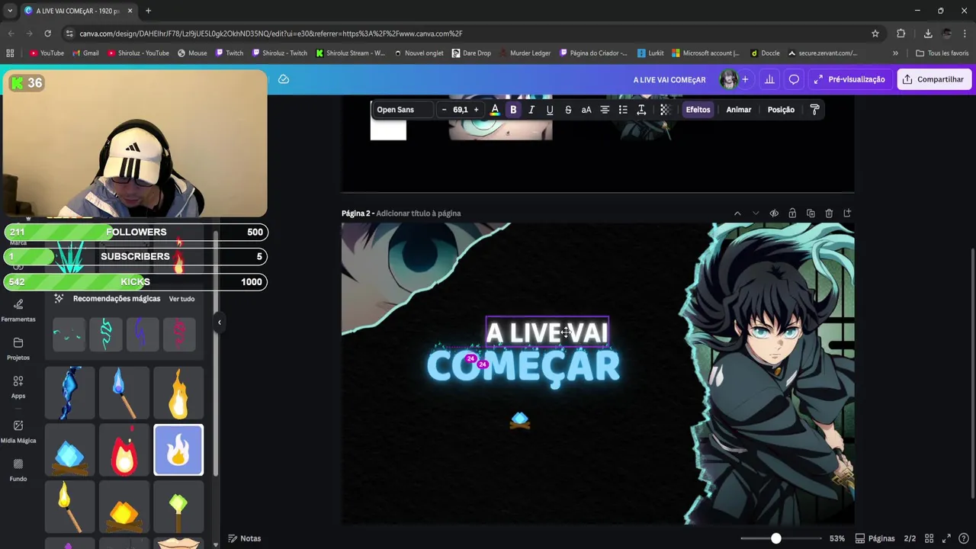Open the Open Sans font dropdown
This screenshot has width=976, height=549.
(x=403, y=110)
